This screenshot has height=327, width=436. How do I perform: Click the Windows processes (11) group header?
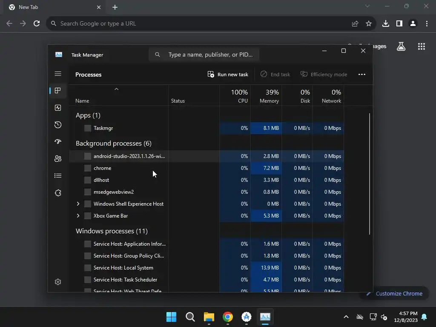point(112,231)
